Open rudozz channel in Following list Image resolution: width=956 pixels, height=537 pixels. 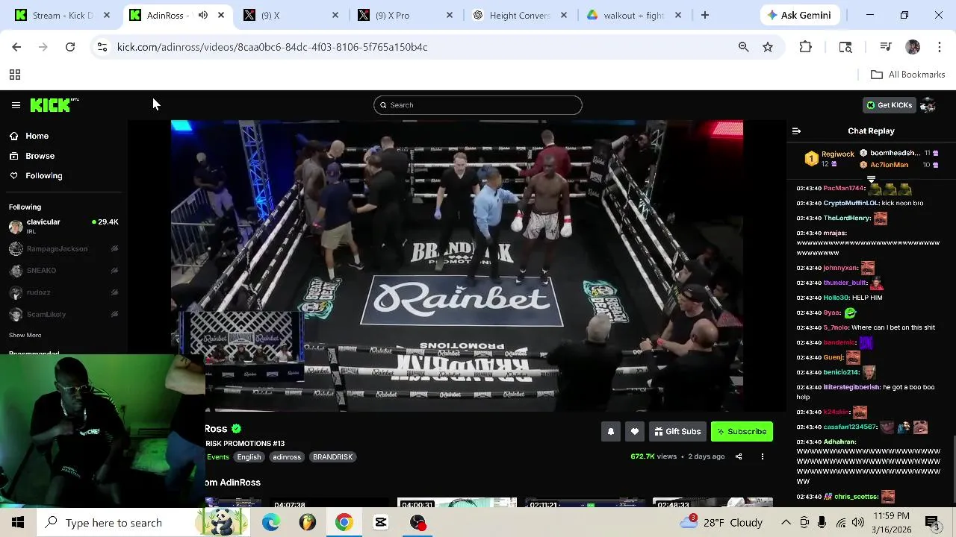(x=63, y=292)
